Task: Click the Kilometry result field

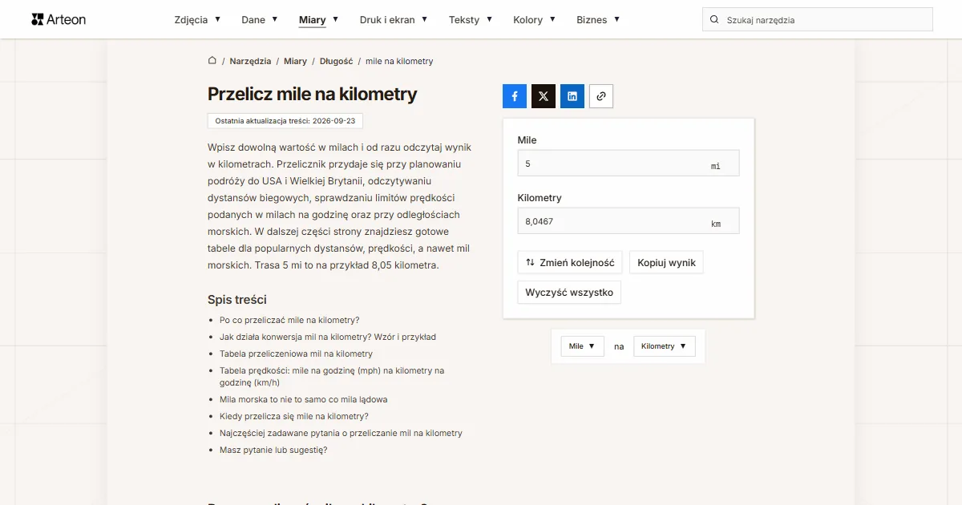Action: coord(629,221)
